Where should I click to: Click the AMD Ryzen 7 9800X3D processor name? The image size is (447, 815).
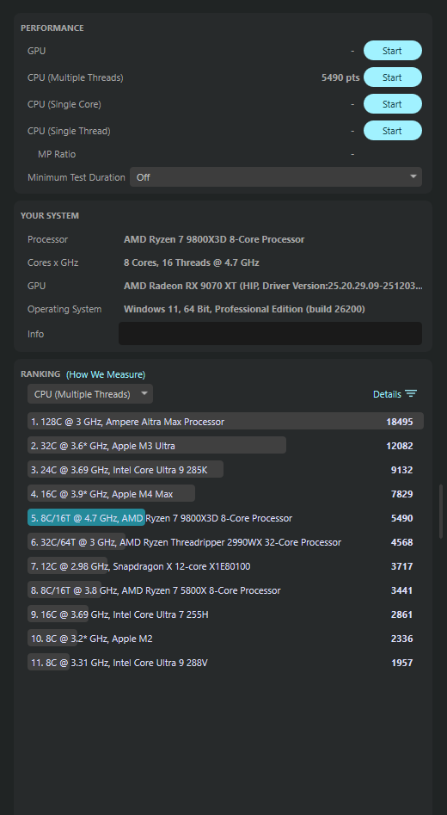click(214, 239)
